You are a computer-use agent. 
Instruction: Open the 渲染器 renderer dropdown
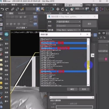point(68,30)
